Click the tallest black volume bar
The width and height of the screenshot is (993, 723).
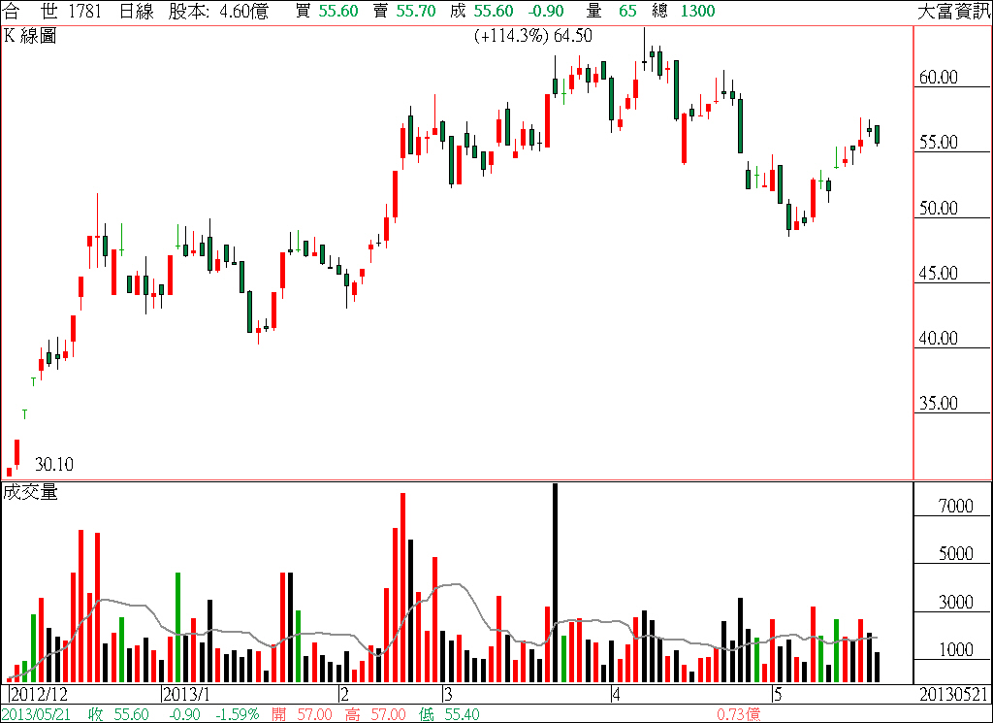555,583
